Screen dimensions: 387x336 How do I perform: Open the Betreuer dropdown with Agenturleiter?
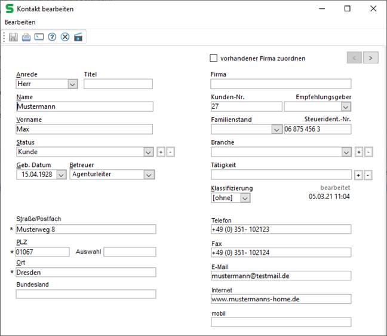point(149,175)
